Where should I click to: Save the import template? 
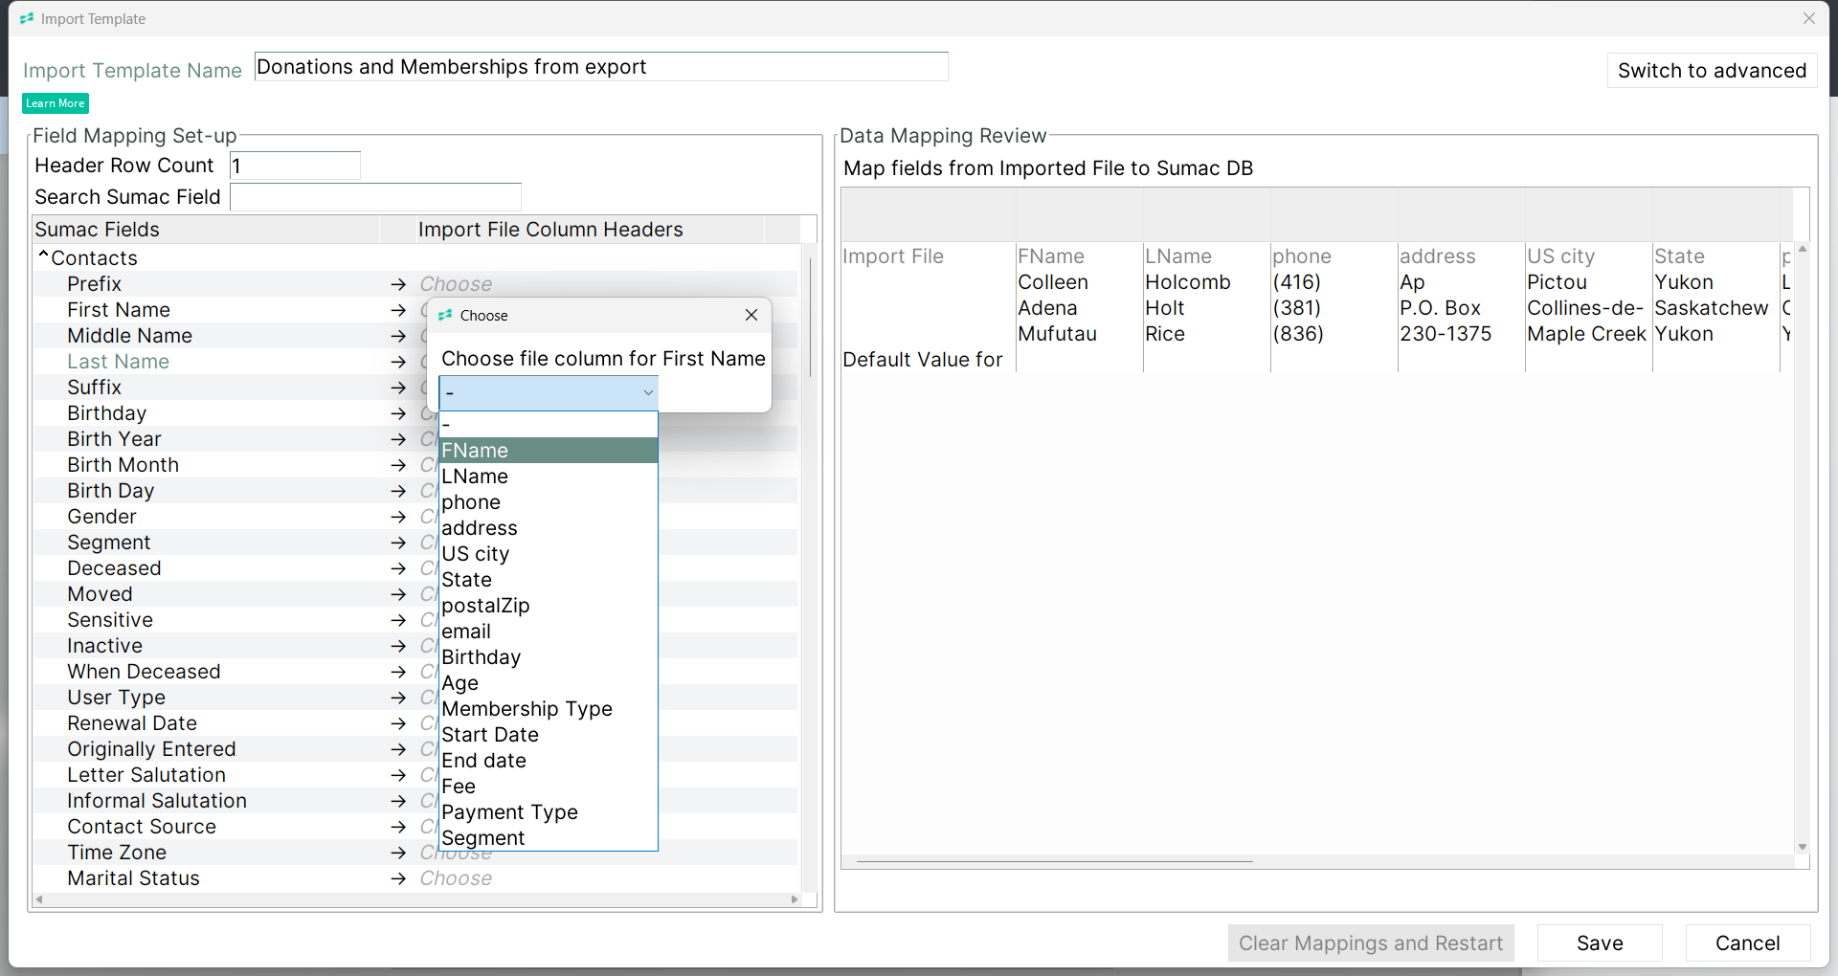click(x=1600, y=943)
